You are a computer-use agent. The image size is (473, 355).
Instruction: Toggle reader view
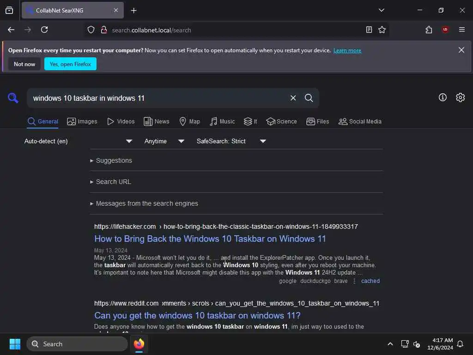point(369,30)
